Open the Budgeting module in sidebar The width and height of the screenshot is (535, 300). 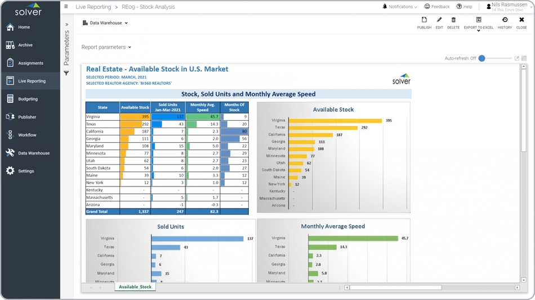(28, 99)
